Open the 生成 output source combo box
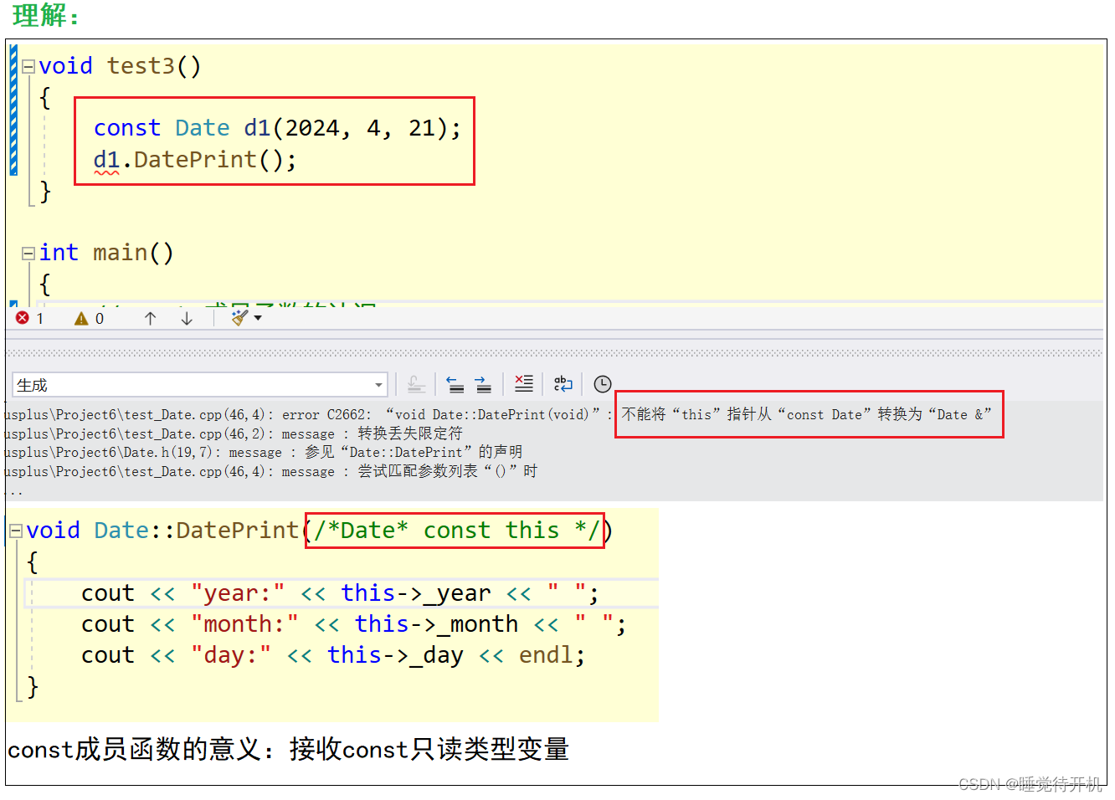Image resolution: width=1115 pixels, height=800 pixels. tap(199, 385)
